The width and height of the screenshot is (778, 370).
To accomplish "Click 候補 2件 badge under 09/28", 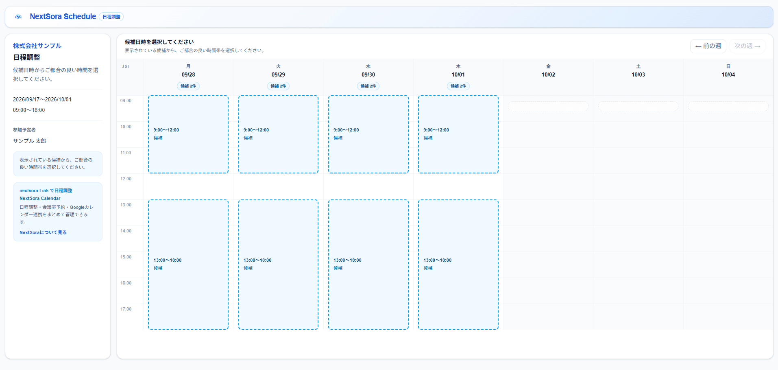I will point(188,86).
